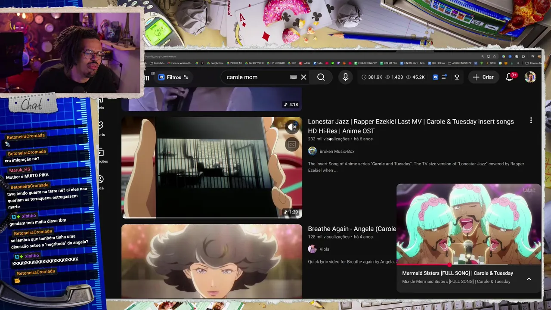This screenshot has width=551, height=310.
Task: Open the Importados bookmark folder
Action: click(157, 63)
